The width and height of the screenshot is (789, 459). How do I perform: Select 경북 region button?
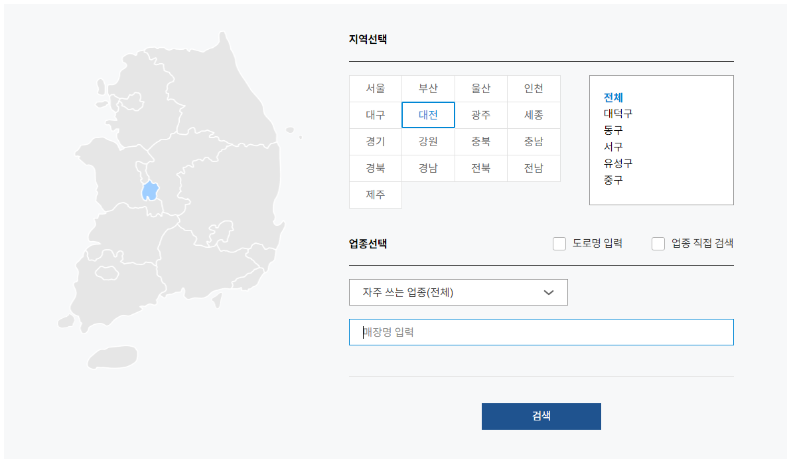(x=376, y=168)
